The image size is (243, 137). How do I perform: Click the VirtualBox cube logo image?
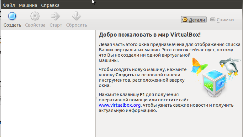click(x=216, y=77)
